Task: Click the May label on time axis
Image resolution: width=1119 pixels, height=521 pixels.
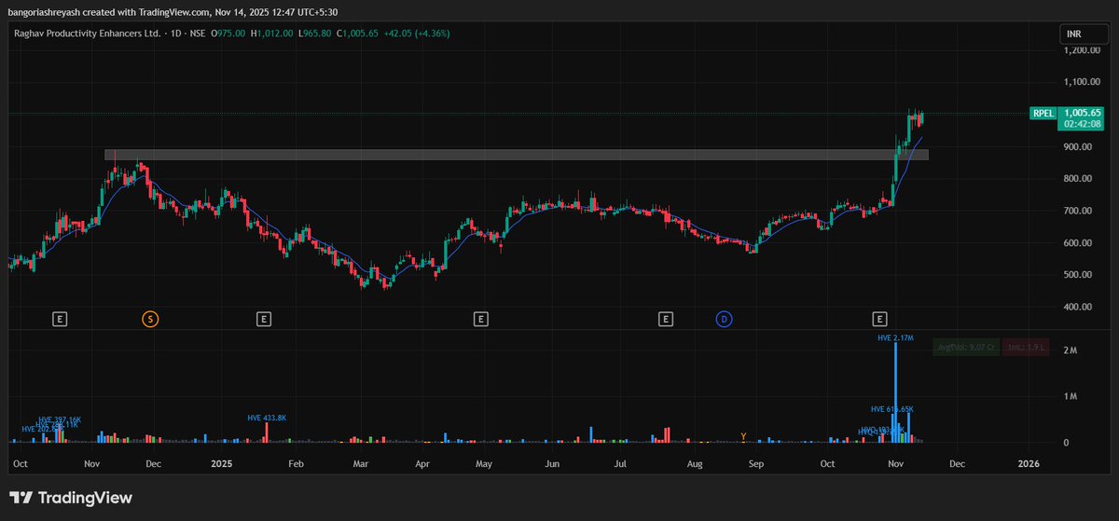Action: tap(484, 462)
